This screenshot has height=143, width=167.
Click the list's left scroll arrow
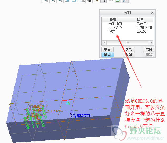[104, 43]
